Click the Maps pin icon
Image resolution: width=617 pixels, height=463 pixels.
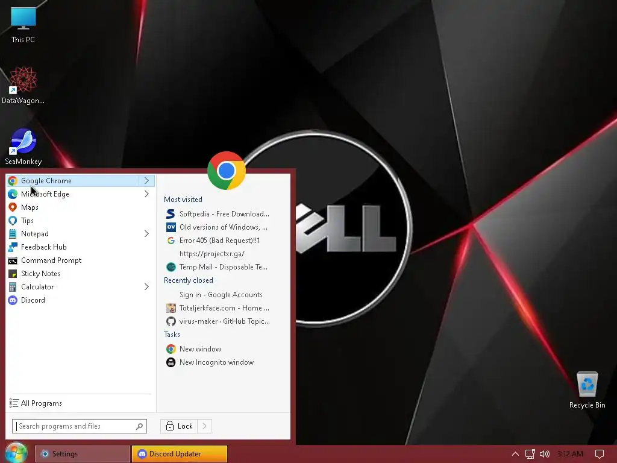pyautogui.click(x=13, y=207)
